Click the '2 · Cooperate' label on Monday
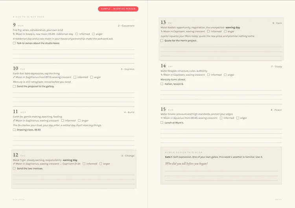 coord(126,26)
